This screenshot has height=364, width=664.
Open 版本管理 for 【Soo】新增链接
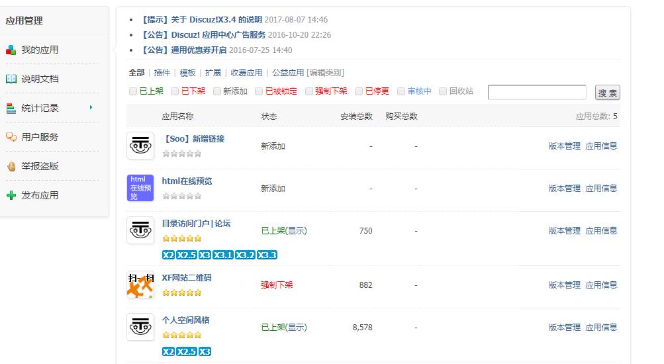click(x=565, y=146)
